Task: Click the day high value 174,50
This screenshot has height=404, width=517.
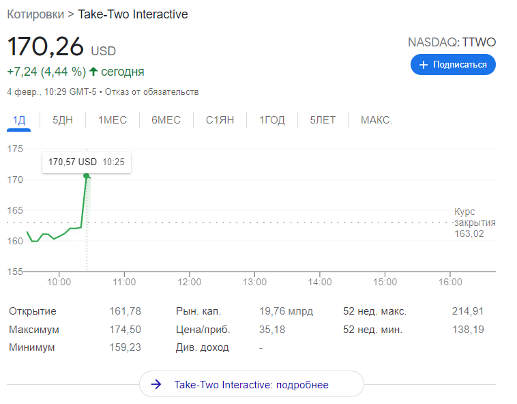Action: 125,330
